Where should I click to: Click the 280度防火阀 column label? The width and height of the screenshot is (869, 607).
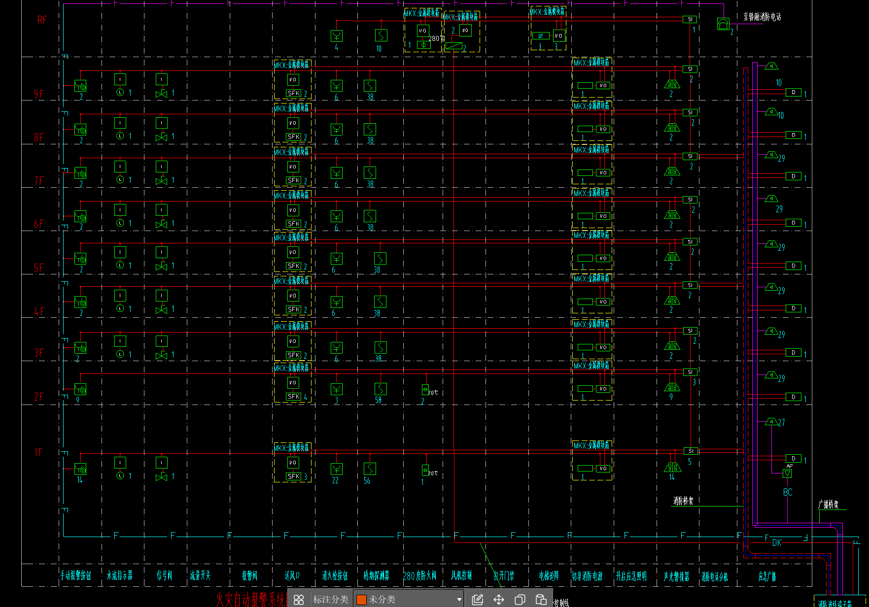419,575
